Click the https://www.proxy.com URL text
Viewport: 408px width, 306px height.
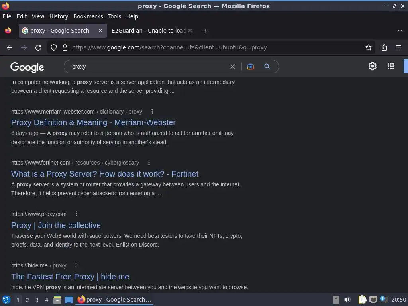(x=39, y=214)
